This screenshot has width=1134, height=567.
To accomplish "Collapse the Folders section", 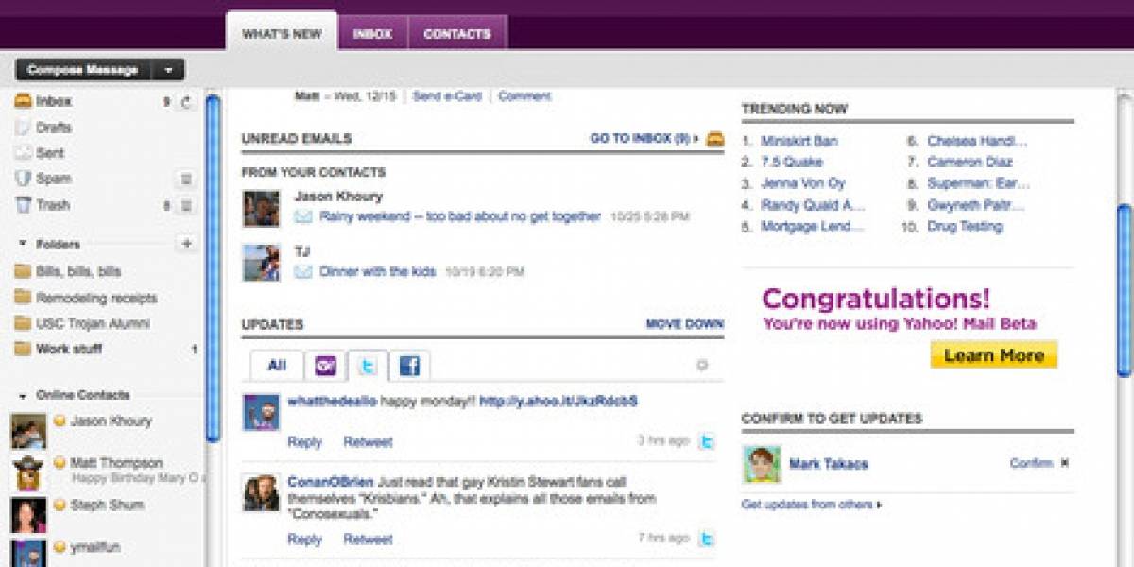I will coord(23,244).
